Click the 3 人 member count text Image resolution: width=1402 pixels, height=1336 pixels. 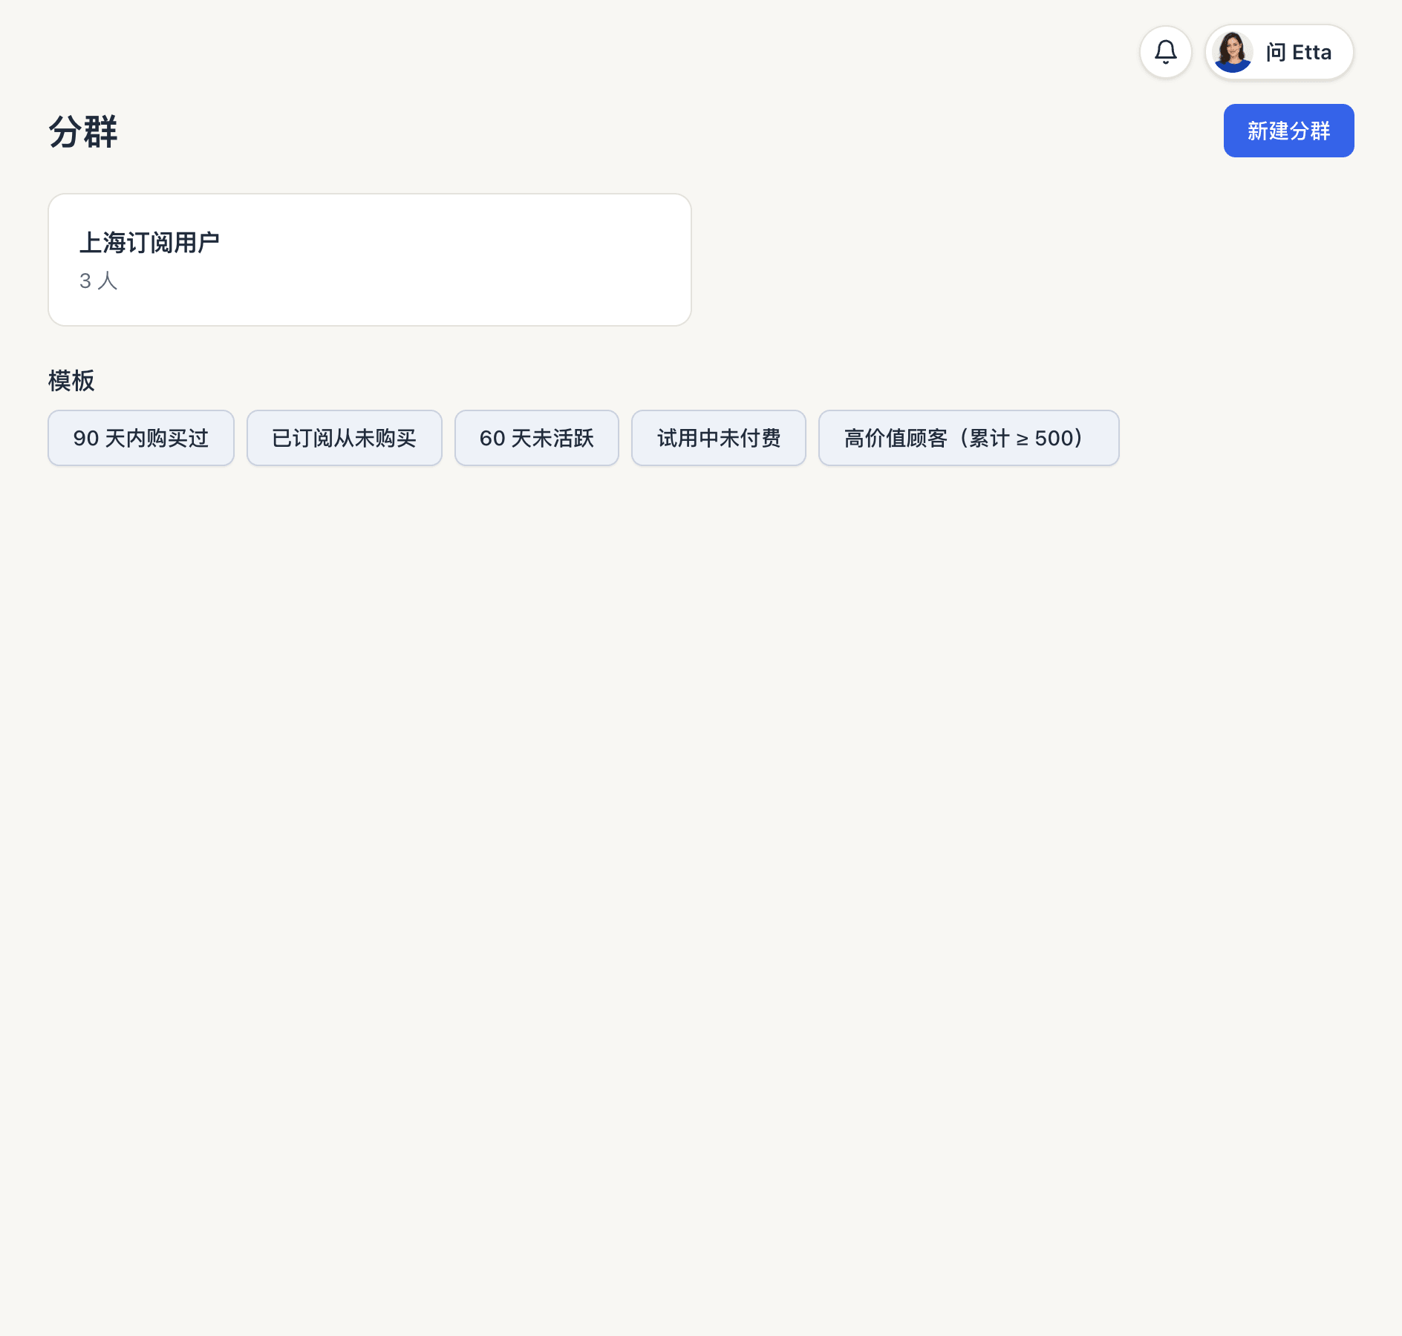tap(99, 281)
